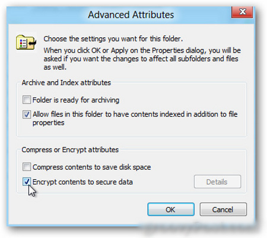Image resolution: width=267 pixels, height=238 pixels.
Task: Close the Advanced Attributes dialog with the X icon
Action: point(242,12)
